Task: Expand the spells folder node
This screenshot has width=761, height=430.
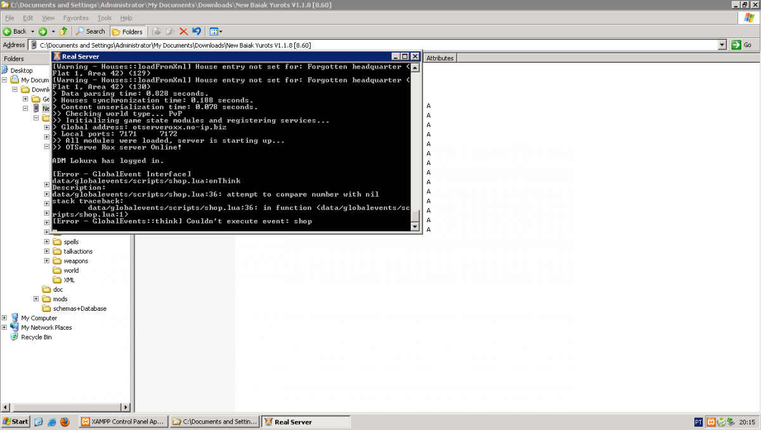Action: coord(47,242)
